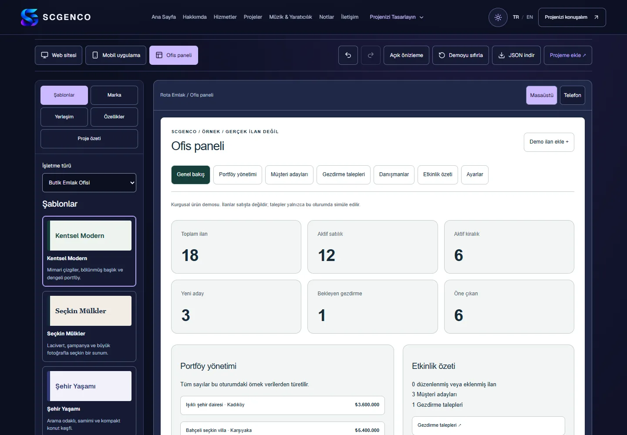Click arrow icon in Projenizi konuşalım

tap(596, 17)
